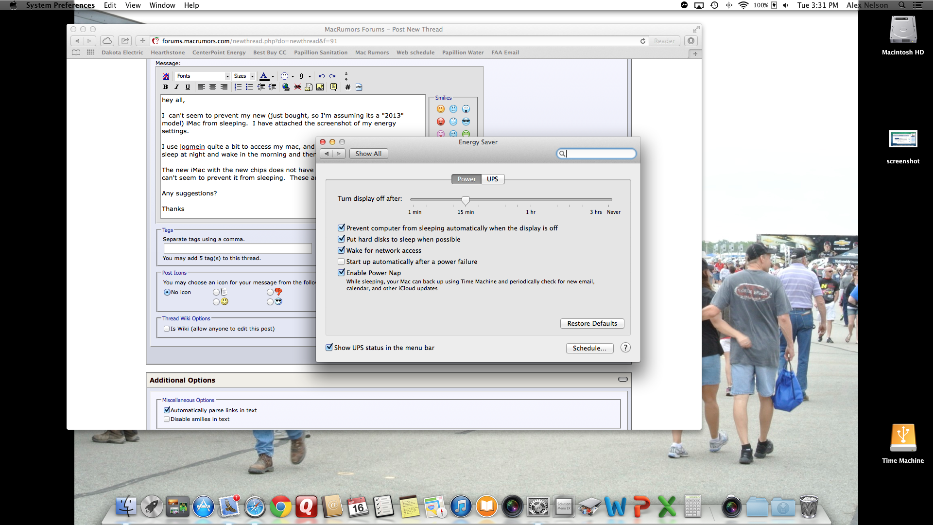Open the Fonts dropdown

(203, 76)
